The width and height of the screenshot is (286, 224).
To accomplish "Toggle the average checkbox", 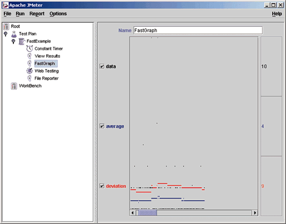I will tap(102, 127).
